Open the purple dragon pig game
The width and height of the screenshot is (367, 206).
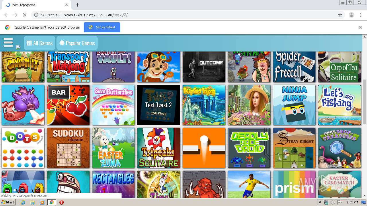click(x=23, y=105)
